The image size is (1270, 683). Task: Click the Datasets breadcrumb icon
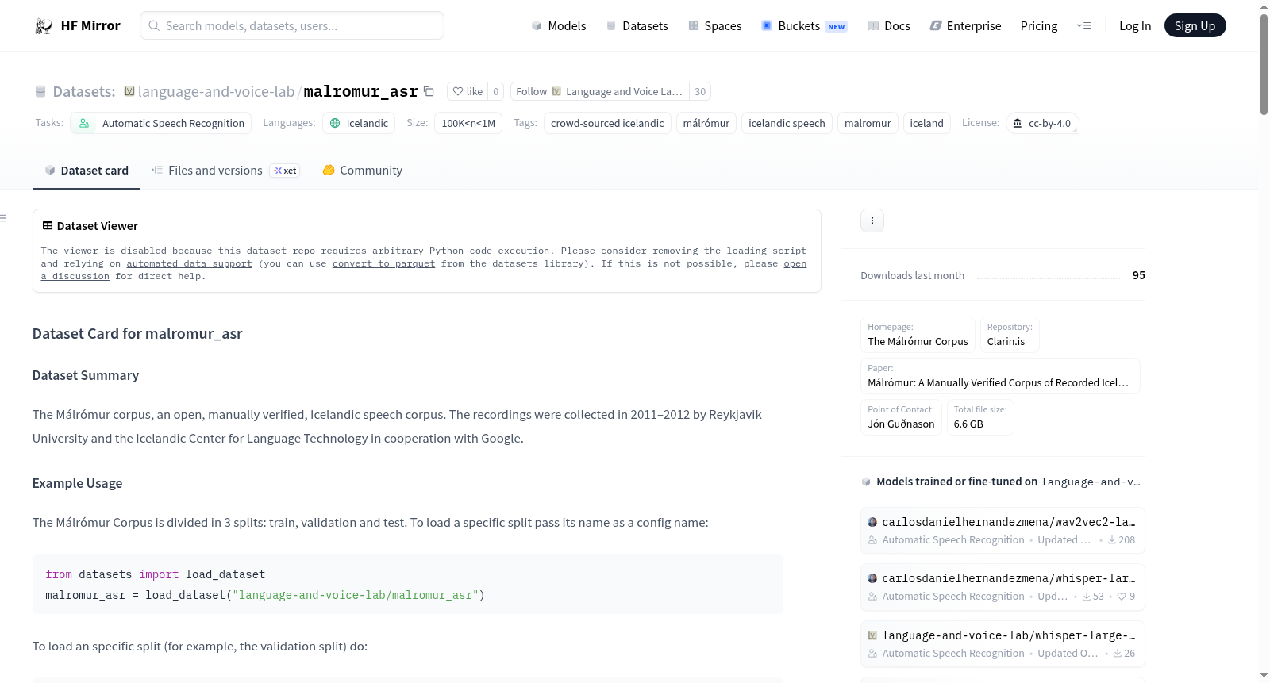pos(40,91)
